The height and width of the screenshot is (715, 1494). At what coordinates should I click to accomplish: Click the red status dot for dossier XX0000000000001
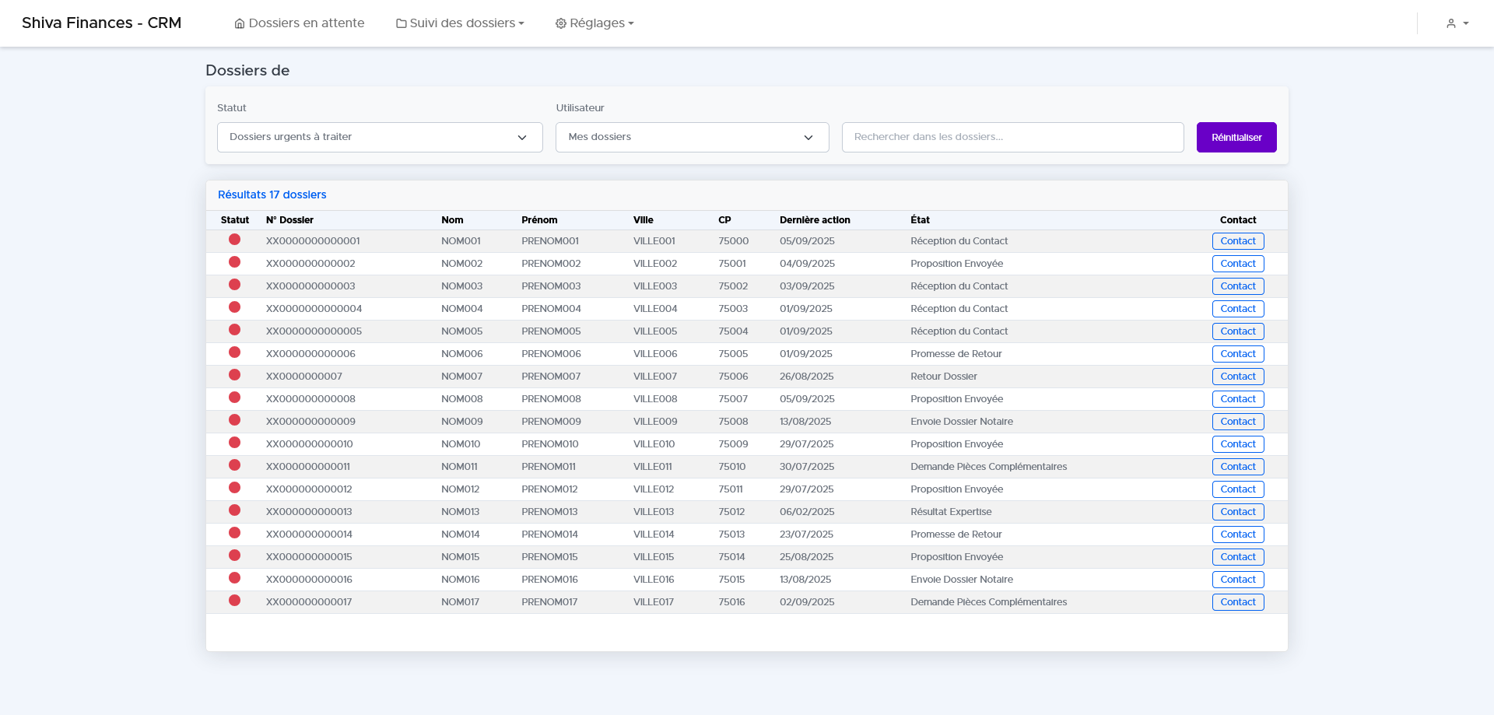[x=234, y=240]
